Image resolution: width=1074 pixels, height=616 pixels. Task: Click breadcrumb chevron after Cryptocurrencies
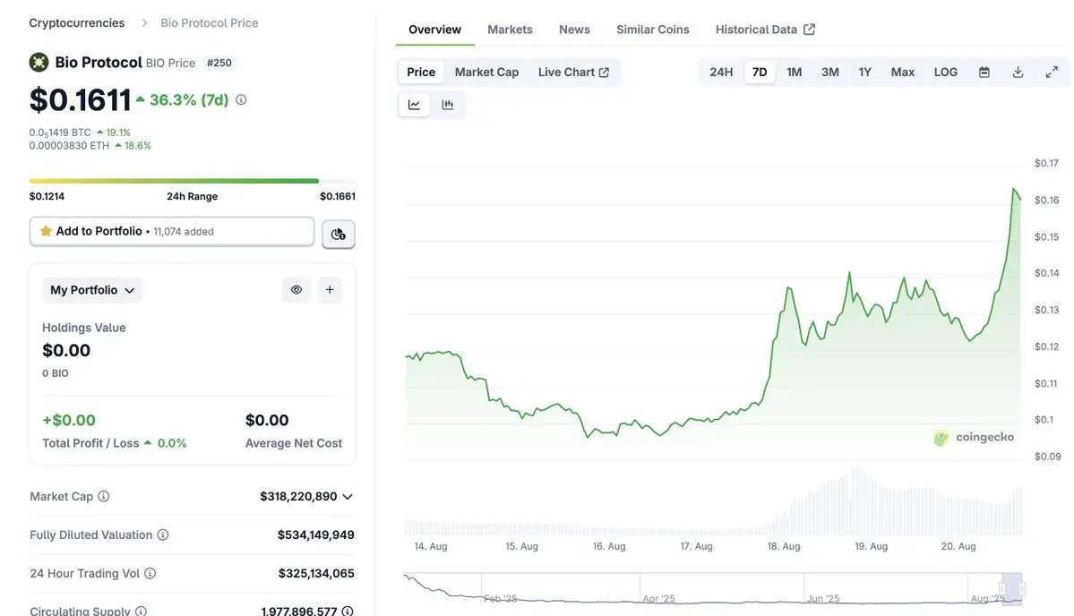pos(144,23)
